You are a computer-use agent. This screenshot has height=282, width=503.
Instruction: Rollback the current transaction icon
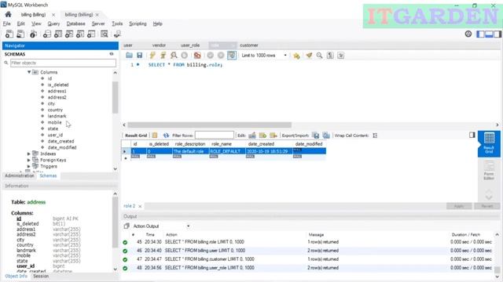tap(221, 56)
